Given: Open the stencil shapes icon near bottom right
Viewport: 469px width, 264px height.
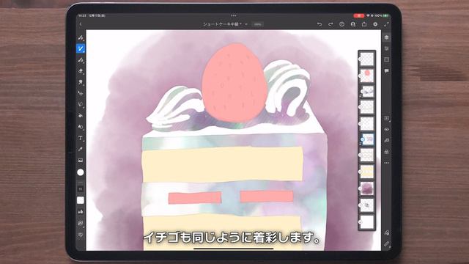Looking at the screenshot, I should (386, 232).
